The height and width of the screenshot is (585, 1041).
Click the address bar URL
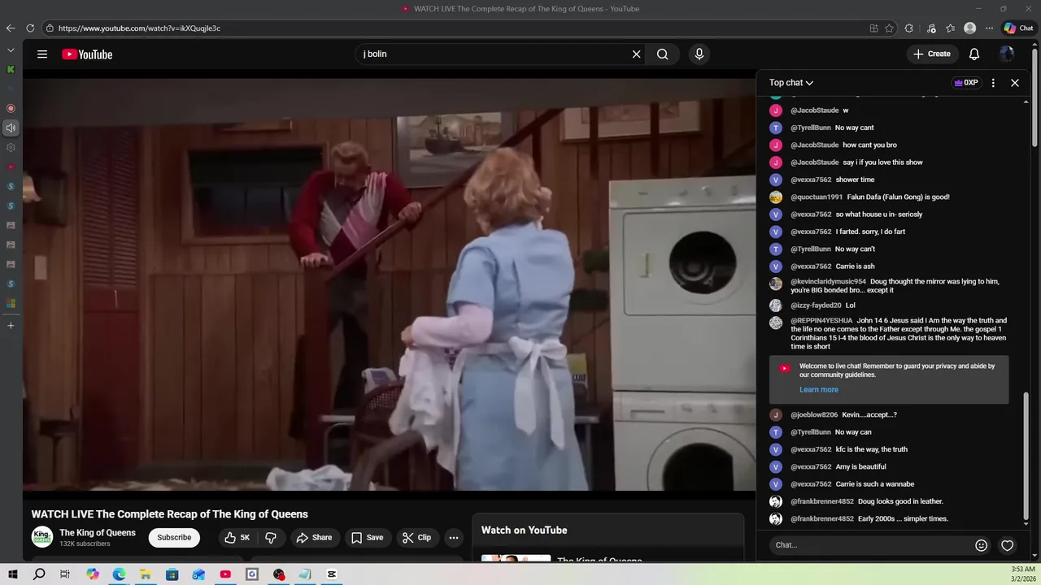pos(139,28)
